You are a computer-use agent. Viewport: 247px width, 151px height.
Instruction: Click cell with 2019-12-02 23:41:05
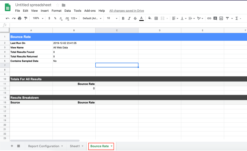[74, 43]
